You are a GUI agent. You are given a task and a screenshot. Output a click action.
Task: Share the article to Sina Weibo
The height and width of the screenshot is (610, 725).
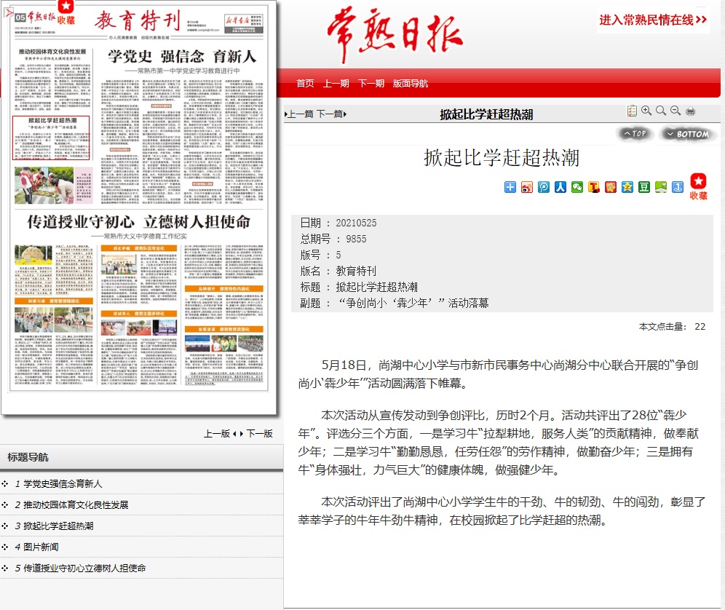click(x=526, y=187)
